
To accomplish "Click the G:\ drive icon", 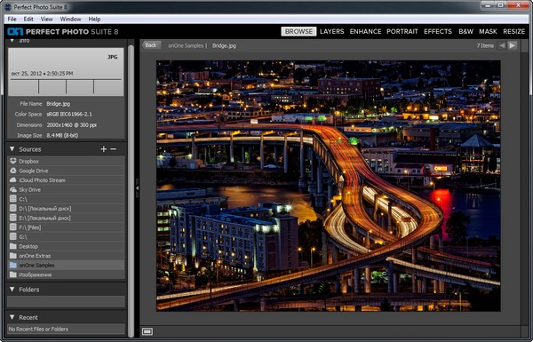I will point(13,236).
